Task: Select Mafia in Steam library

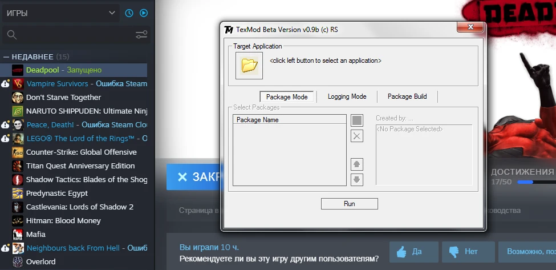Action: click(74, 234)
